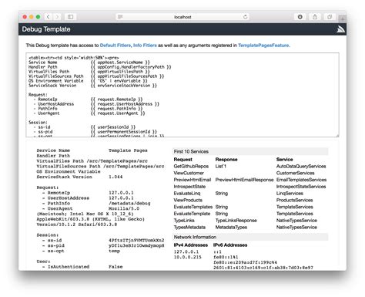This screenshot has width=365, height=297.
Task: Click IPv6 Addresses column header
Action: click(230, 245)
